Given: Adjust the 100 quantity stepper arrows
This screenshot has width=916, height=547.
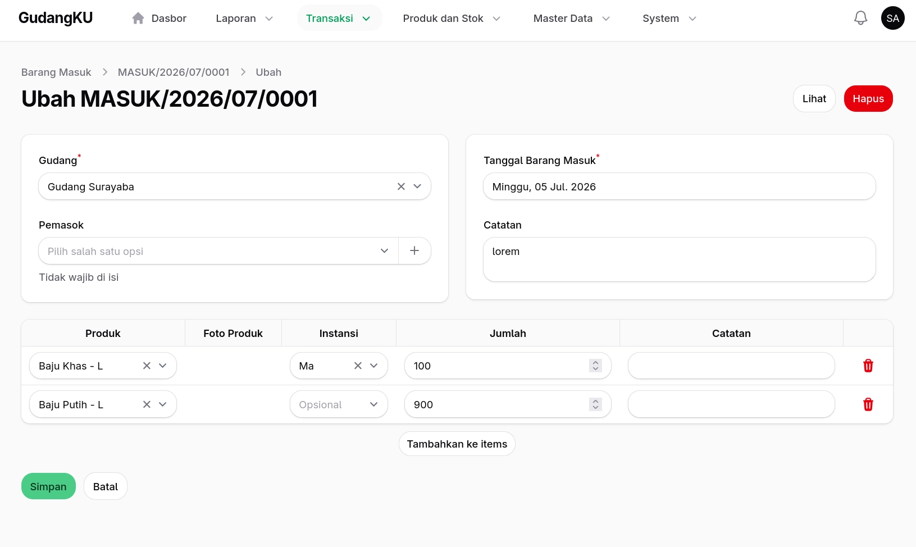Looking at the screenshot, I should click(x=595, y=366).
